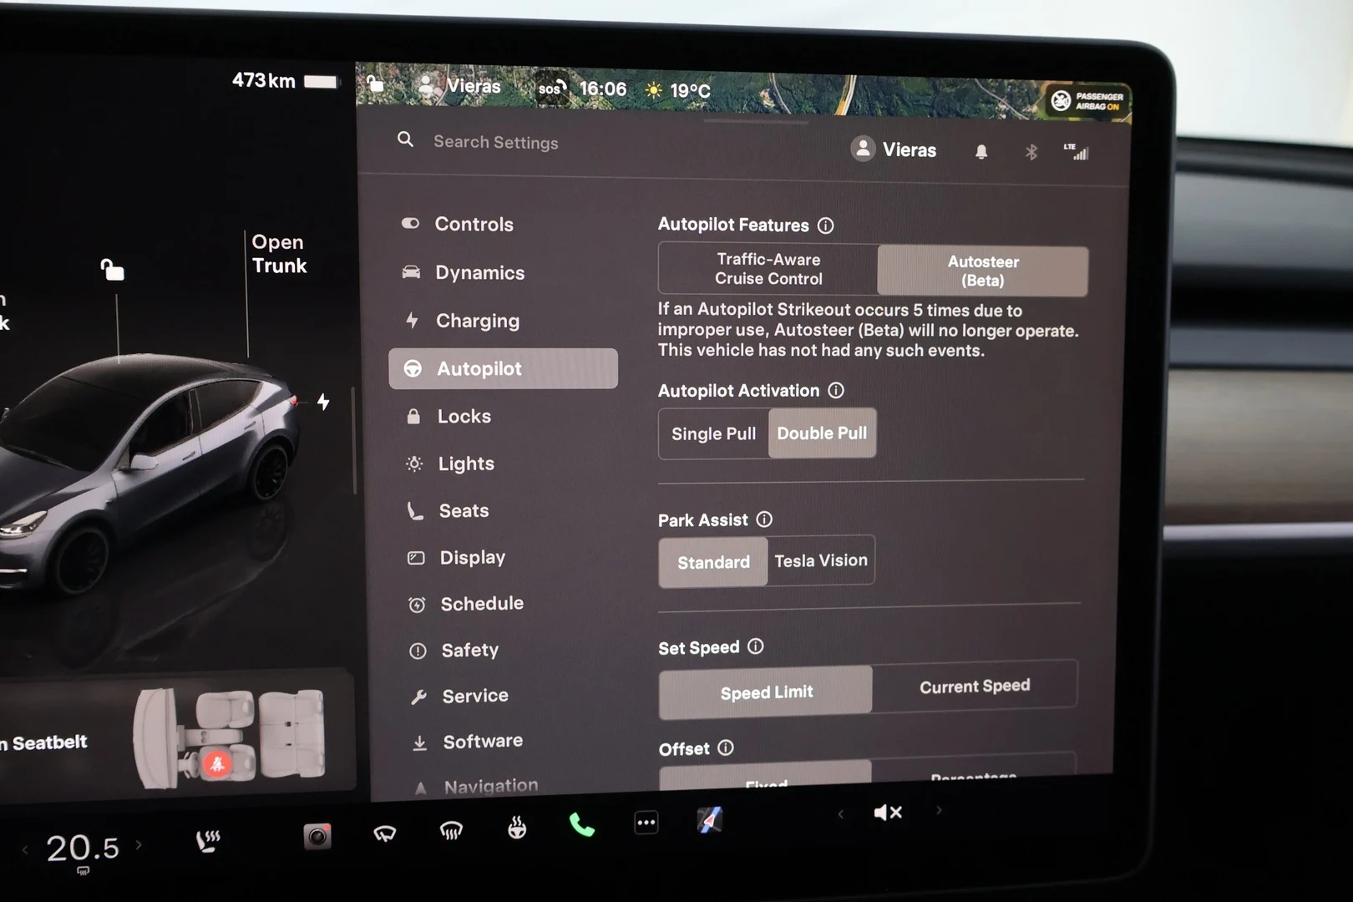
Task: Open the Display settings menu
Action: click(x=456, y=557)
